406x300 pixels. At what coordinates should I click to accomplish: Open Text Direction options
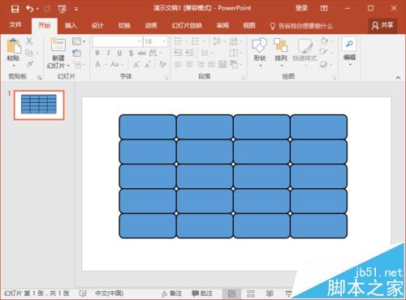[235, 41]
